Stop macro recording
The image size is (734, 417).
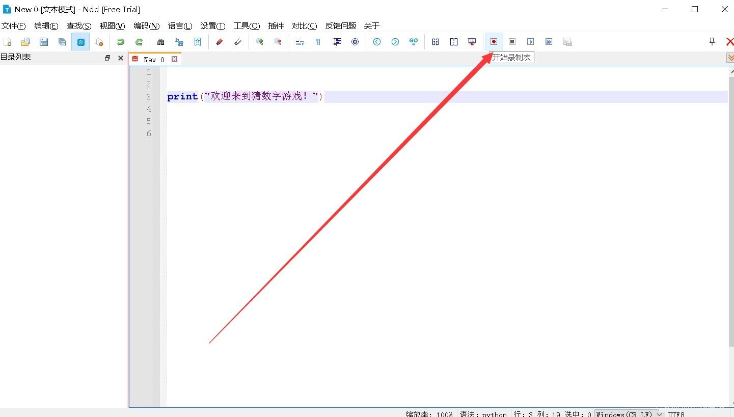click(512, 42)
